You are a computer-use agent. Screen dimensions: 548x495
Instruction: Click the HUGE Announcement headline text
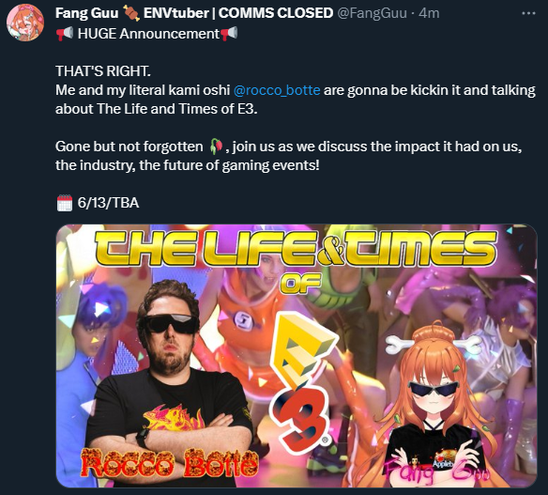[x=148, y=34]
